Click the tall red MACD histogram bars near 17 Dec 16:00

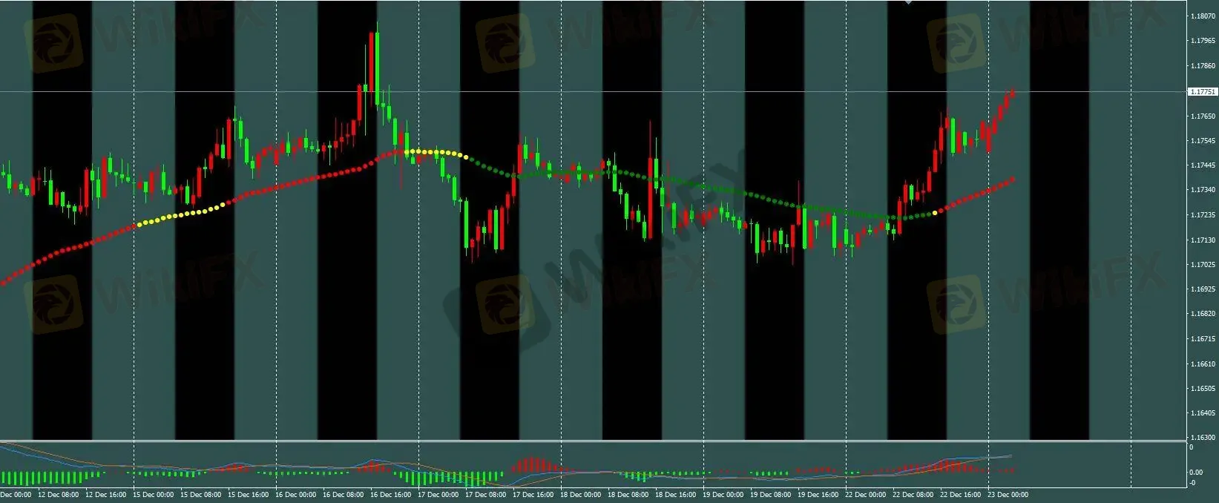pos(531,464)
